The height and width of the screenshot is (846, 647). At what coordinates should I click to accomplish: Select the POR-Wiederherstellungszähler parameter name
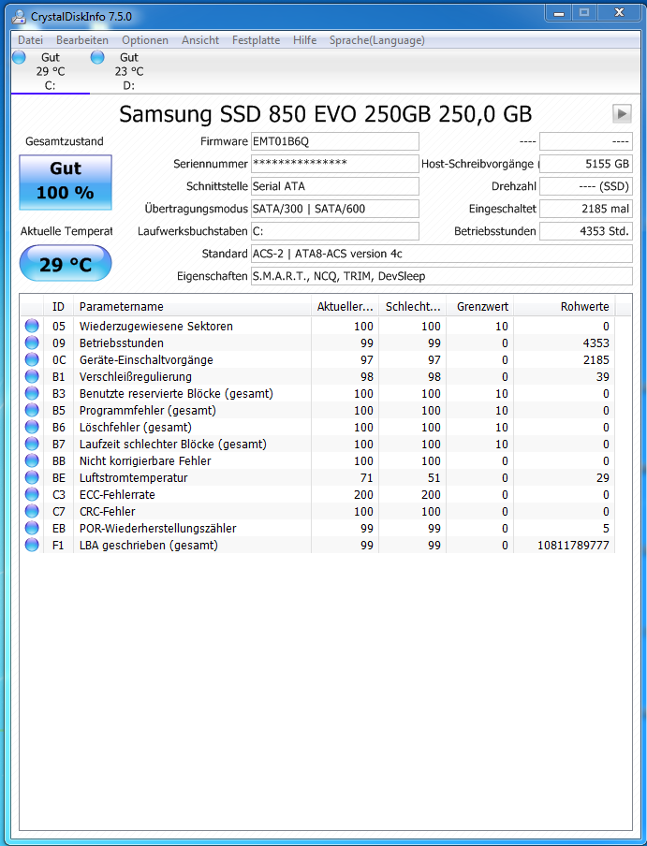(x=157, y=528)
